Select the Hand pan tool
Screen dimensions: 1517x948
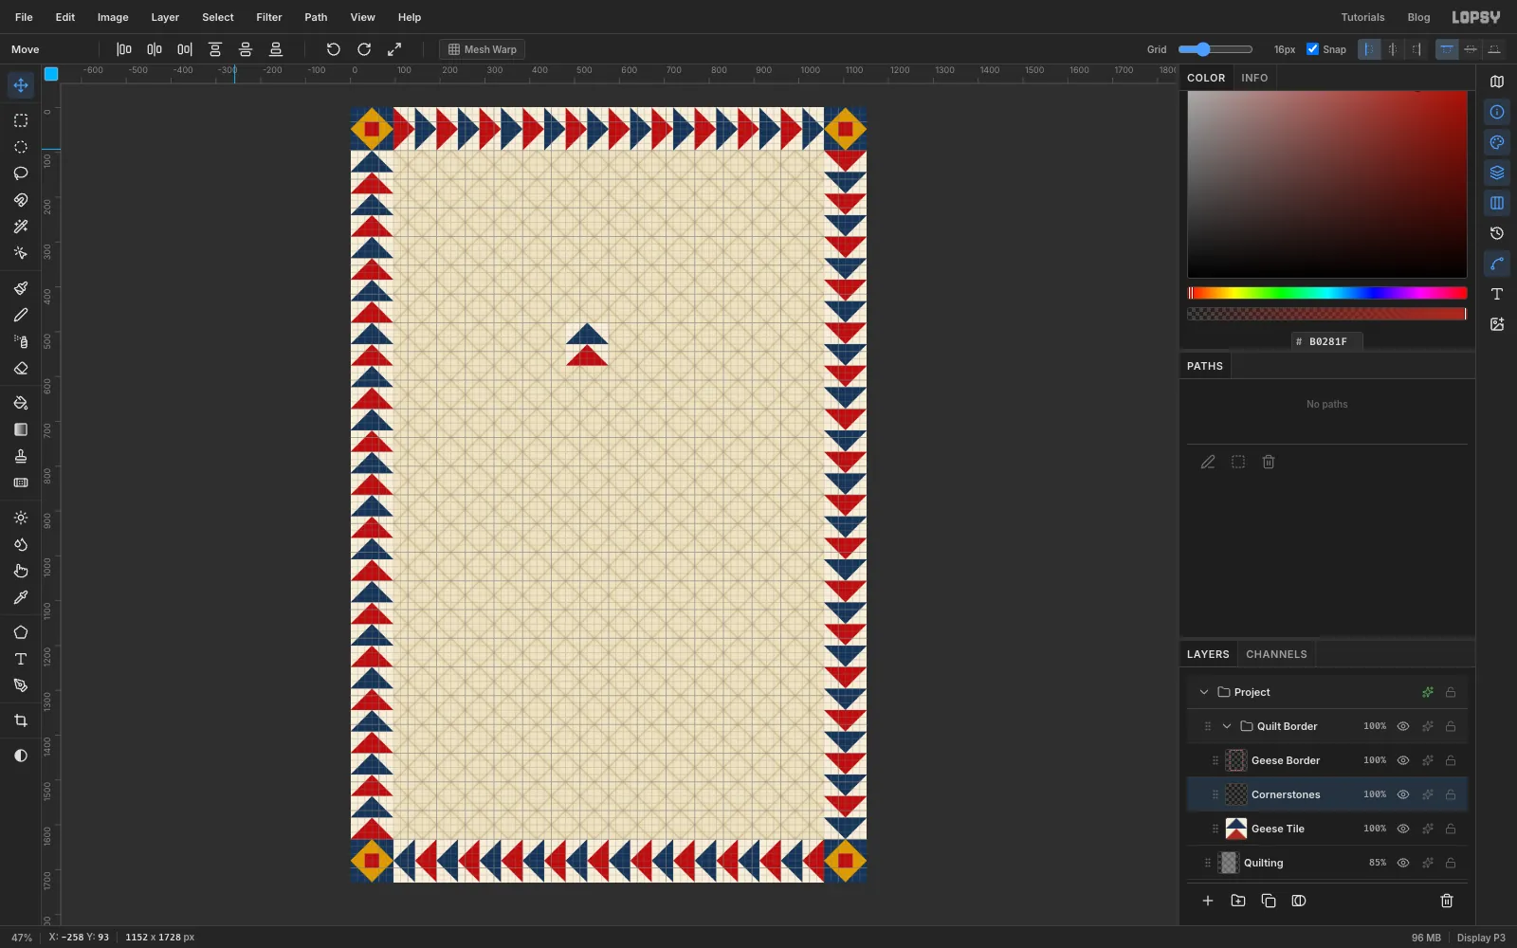(x=21, y=571)
